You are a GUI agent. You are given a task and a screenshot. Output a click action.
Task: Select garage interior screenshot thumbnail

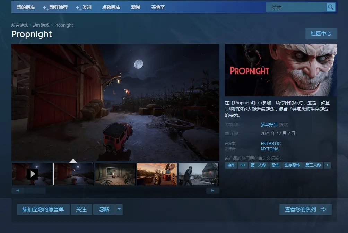click(x=115, y=174)
